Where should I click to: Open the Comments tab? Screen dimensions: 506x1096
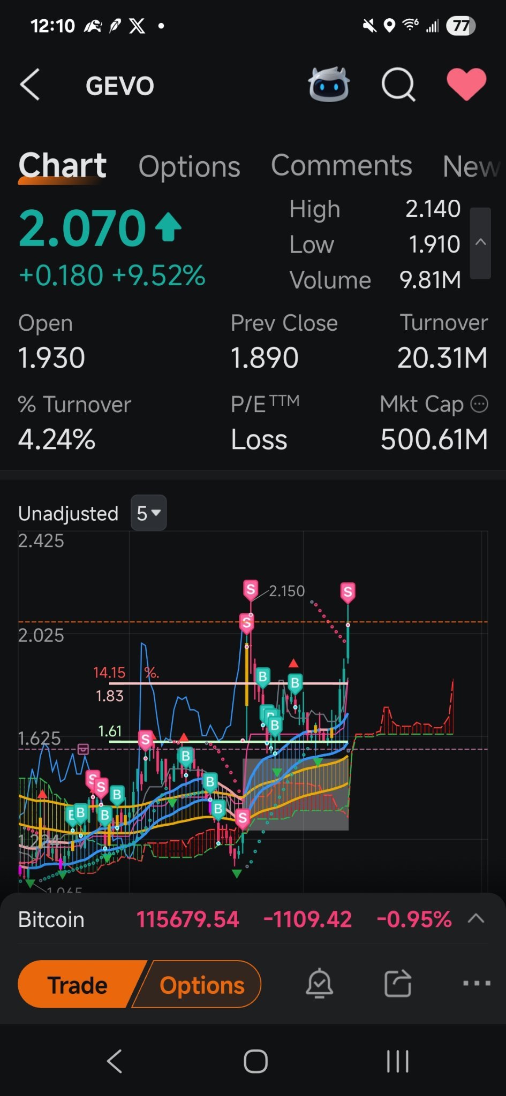341,165
